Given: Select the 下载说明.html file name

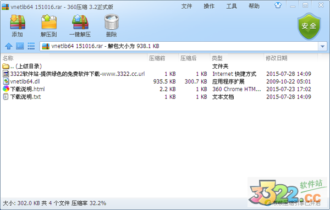Looking at the screenshot, I should pos(28,89).
